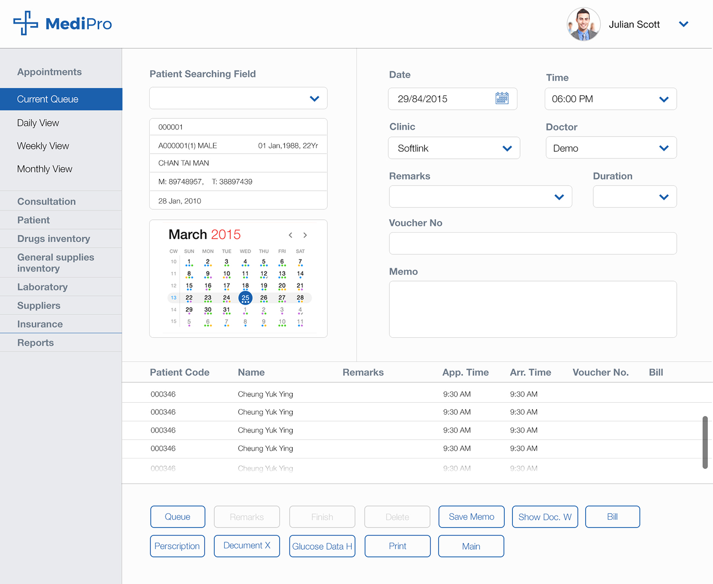The width and height of the screenshot is (713, 584).
Task: Expand the Patient Searching Field dropdown
Action: pyautogui.click(x=314, y=99)
